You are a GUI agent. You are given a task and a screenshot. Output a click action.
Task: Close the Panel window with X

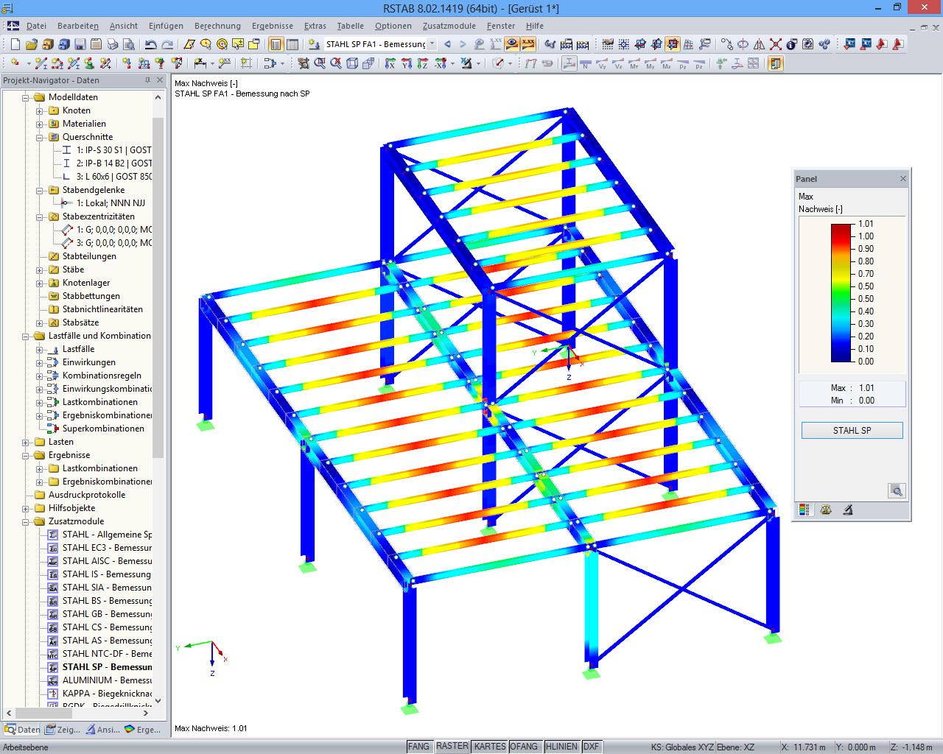pos(903,179)
